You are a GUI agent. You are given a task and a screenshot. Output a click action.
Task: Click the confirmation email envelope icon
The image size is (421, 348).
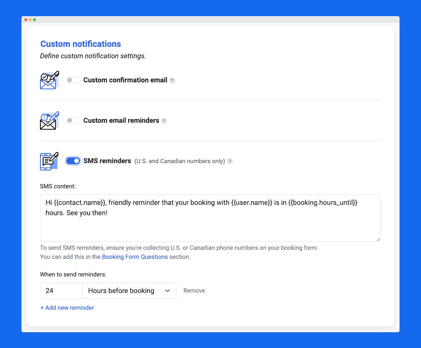coord(49,80)
